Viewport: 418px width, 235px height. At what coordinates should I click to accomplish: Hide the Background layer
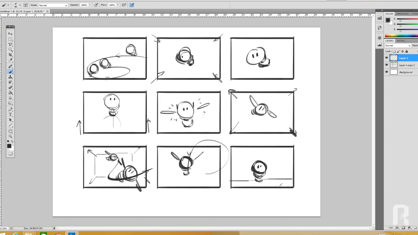387,72
